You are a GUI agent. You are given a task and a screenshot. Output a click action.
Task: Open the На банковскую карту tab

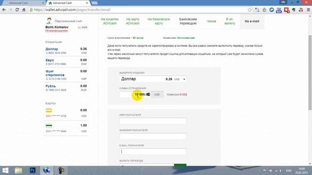[x=158, y=21]
